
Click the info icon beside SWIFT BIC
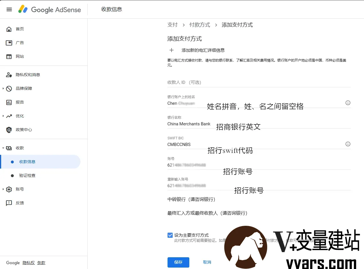(x=348, y=144)
